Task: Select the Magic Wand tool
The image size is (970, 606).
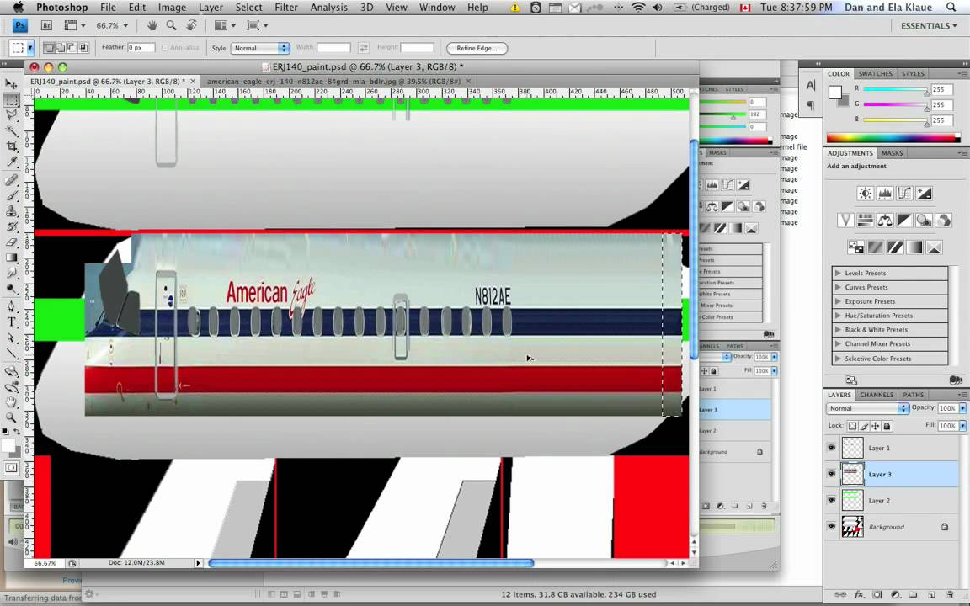Action: click(x=12, y=130)
